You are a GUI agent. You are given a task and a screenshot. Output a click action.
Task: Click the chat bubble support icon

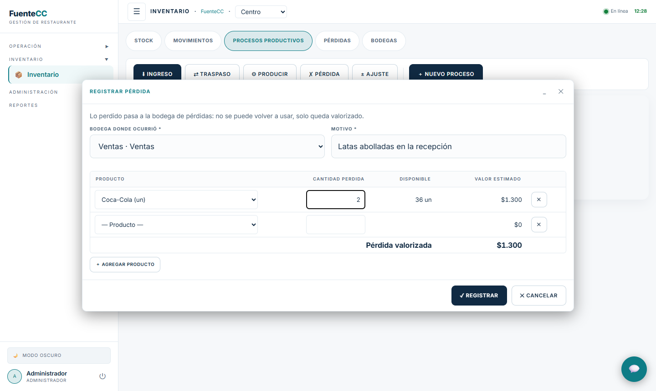634,369
